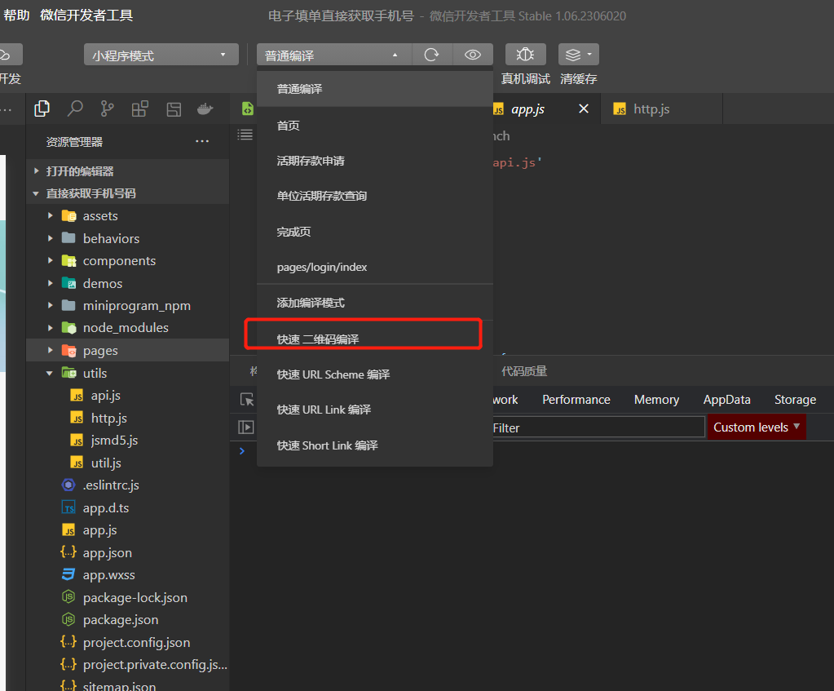Image resolution: width=834 pixels, height=691 pixels.
Task: Open the 帮助 menu
Action: tap(16, 15)
